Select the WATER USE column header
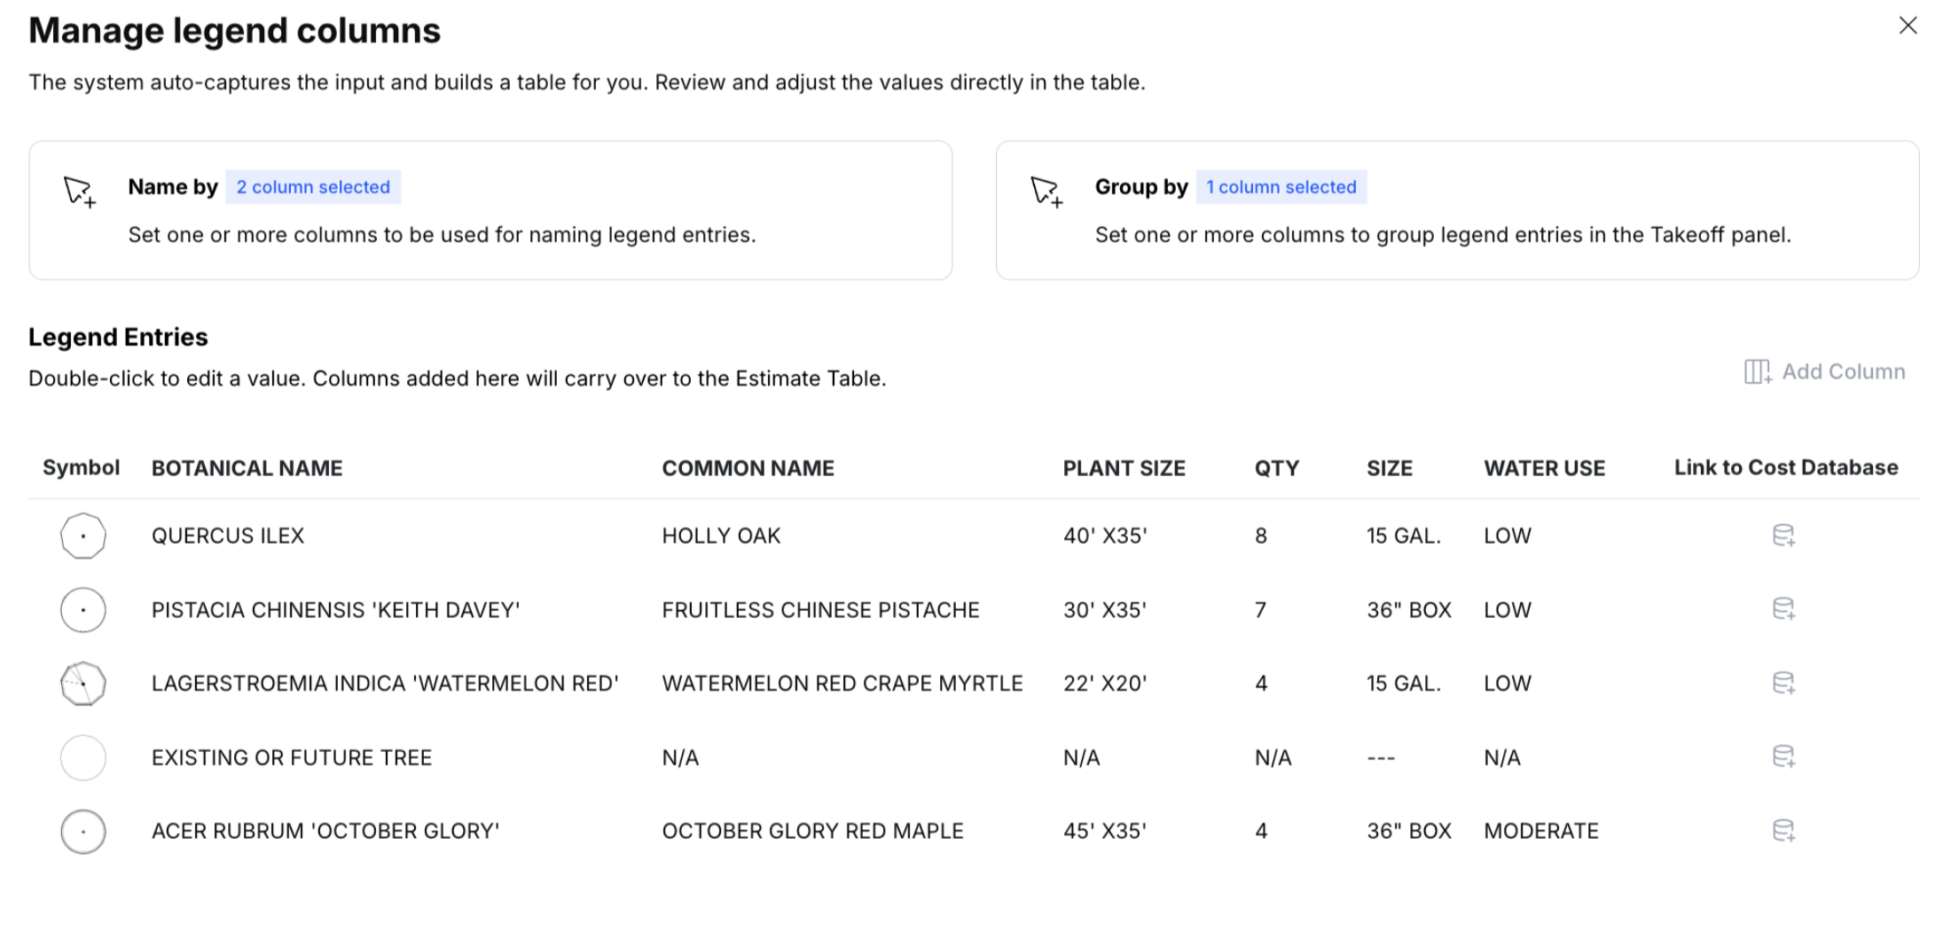This screenshot has height=931, width=1951. pyautogui.click(x=1544, y=468)
